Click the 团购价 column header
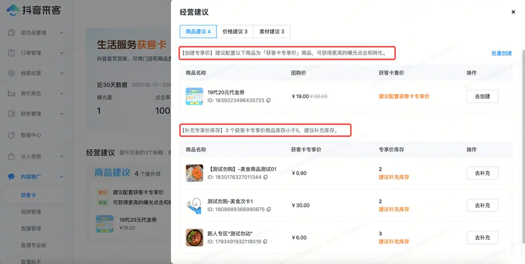The height and width of the screenshot is (264, 525). click(299, 73)
